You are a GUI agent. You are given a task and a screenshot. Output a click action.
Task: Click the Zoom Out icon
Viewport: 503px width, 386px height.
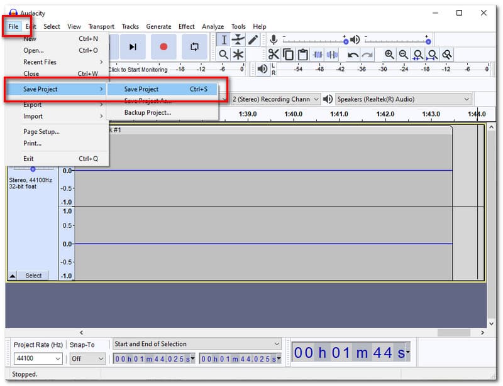click(404, 55)
